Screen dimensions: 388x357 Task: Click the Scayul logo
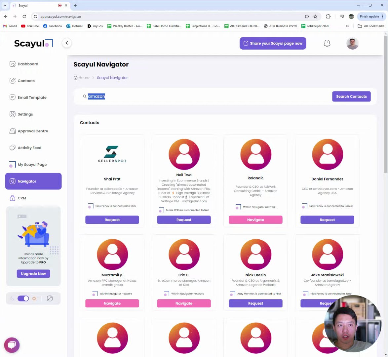point(33,43)
